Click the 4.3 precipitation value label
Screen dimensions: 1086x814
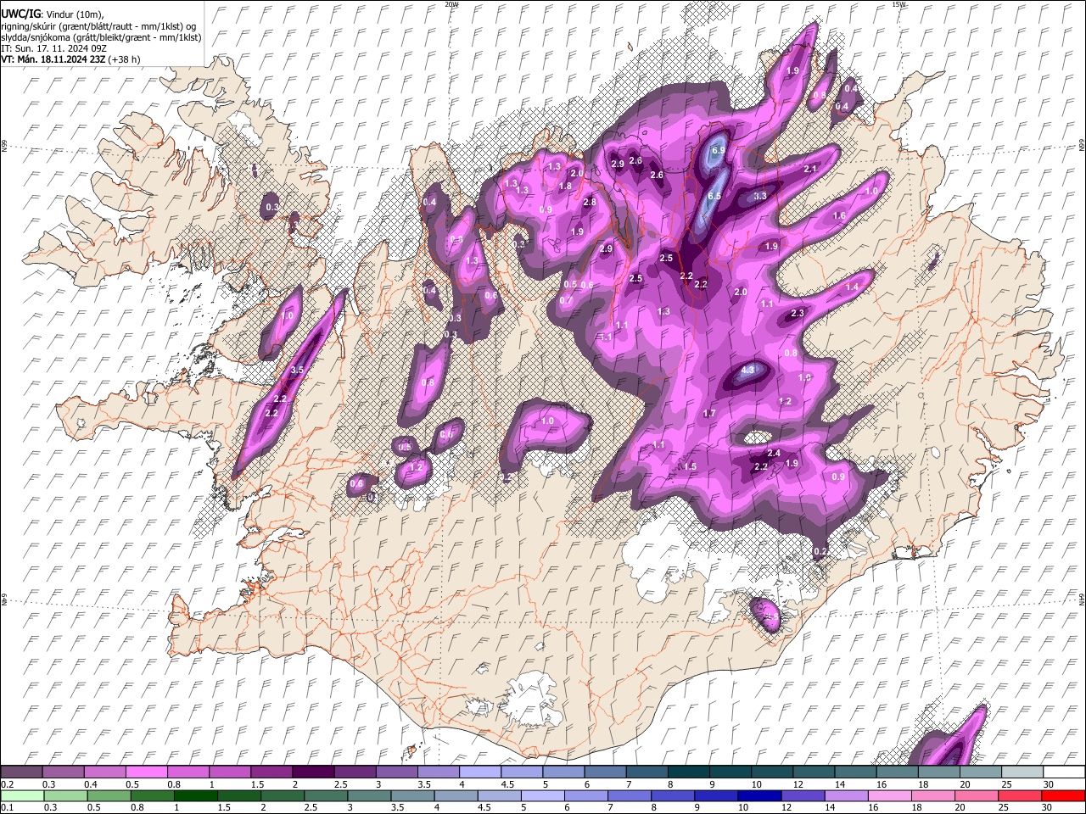(748, 371)
